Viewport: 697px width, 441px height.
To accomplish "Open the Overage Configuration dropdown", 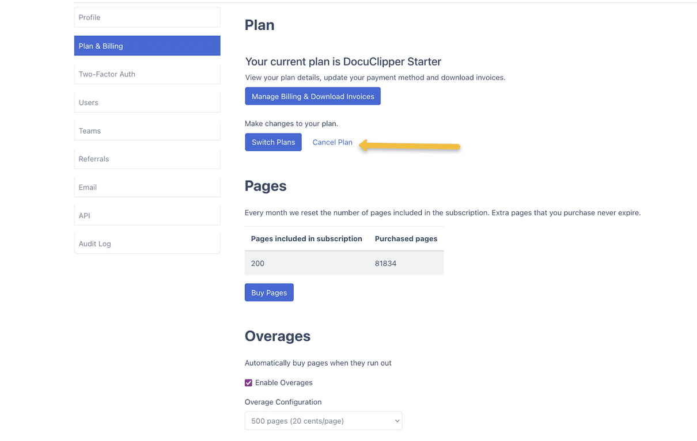I will tap(323, 421).
